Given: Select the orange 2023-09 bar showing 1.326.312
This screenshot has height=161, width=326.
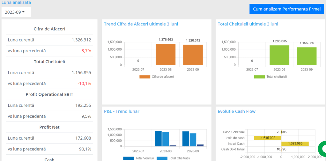Looking at the screenshot, I should [x=193, y=55].
